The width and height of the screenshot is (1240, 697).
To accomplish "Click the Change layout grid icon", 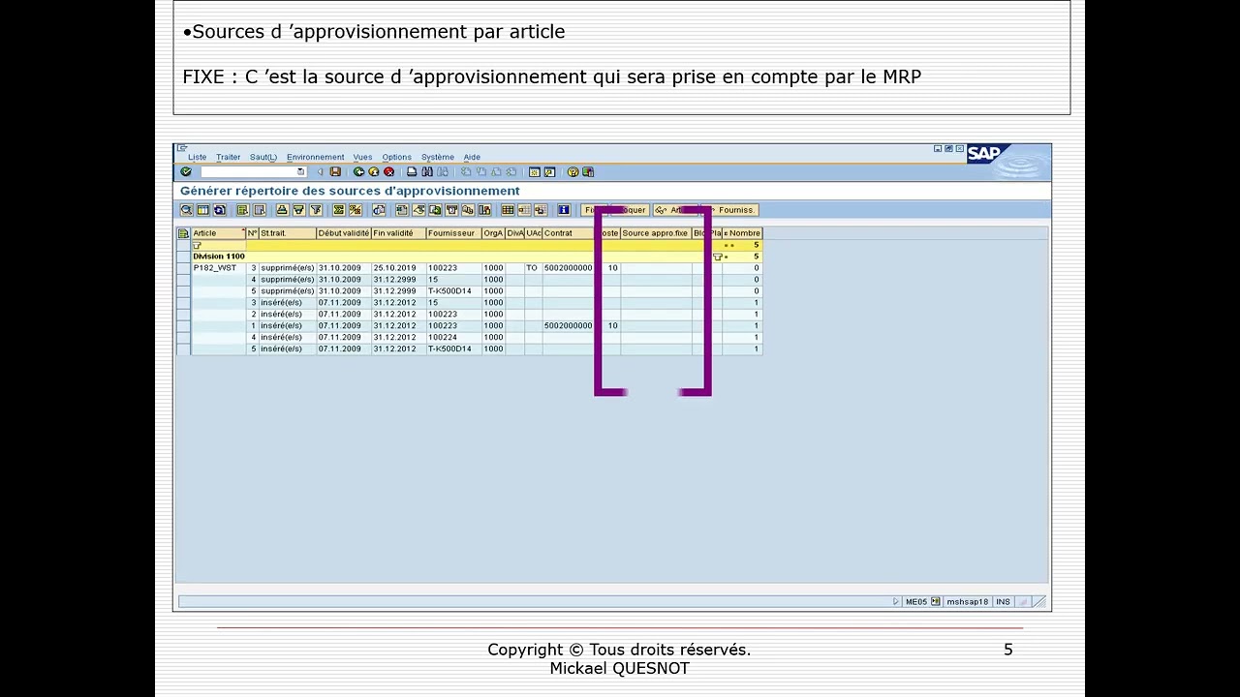I will pyautogui.click(x=508, y=210).
